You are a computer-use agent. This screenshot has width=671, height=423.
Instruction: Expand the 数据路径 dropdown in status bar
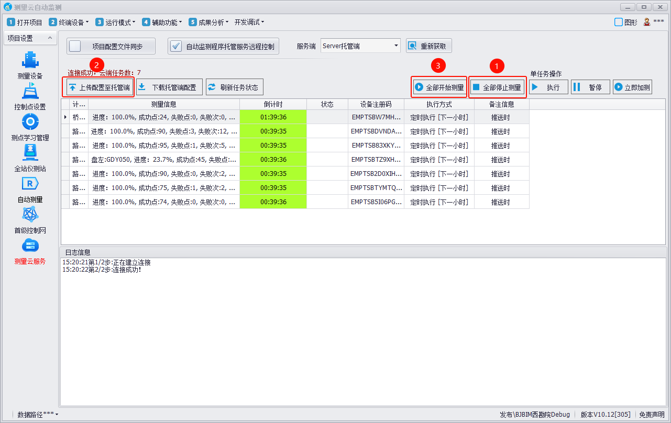(38, 415)
